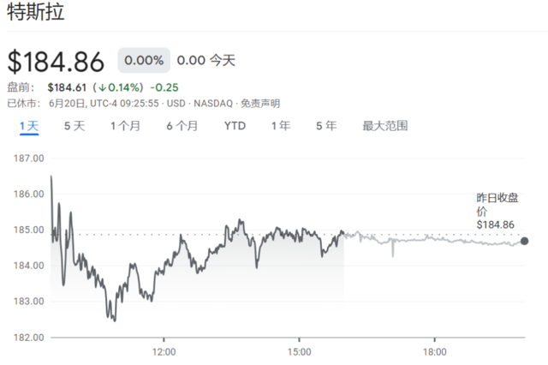
Task: Switch to the 5天 range tab
Action: 74,126
